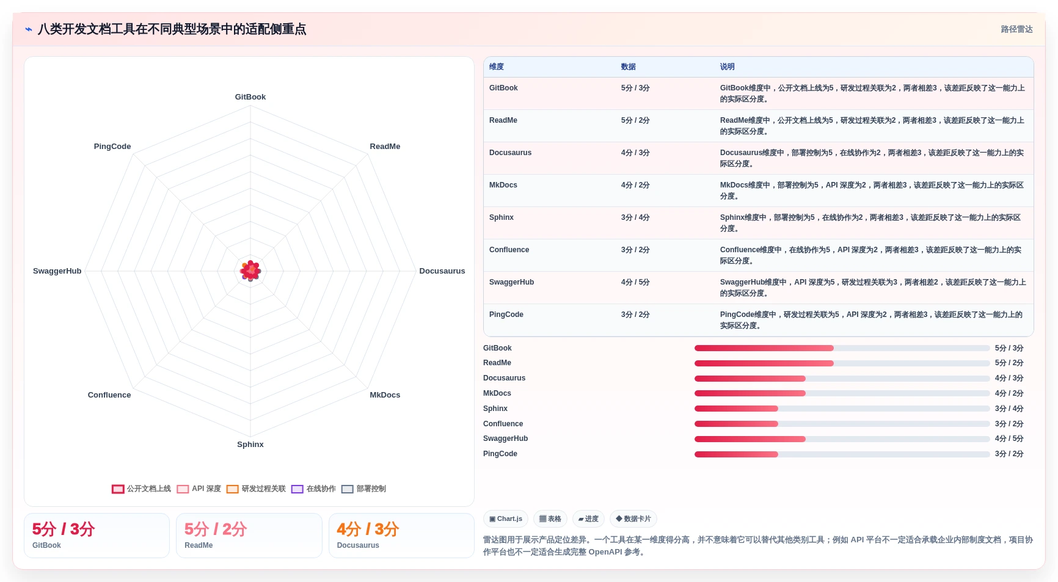Click the PingCode progress bar

click(x=842, y=454)
